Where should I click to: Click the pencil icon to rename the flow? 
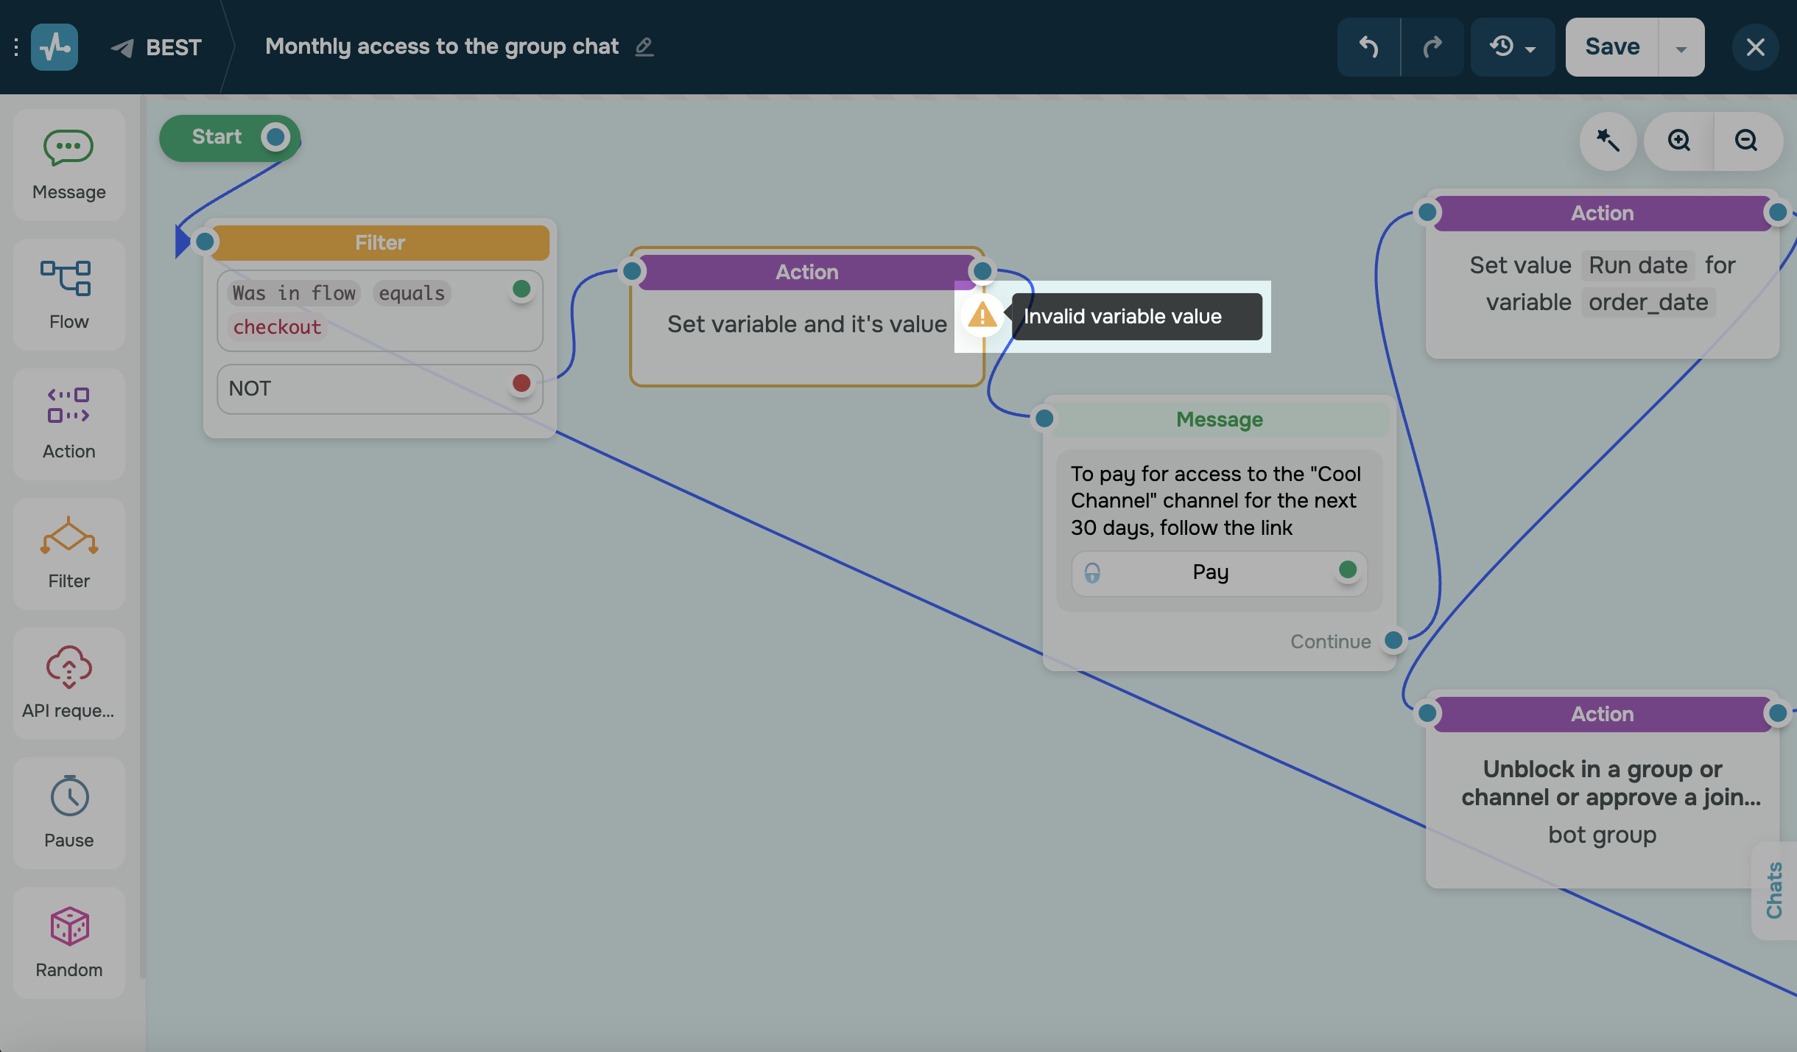click(644, 46)
